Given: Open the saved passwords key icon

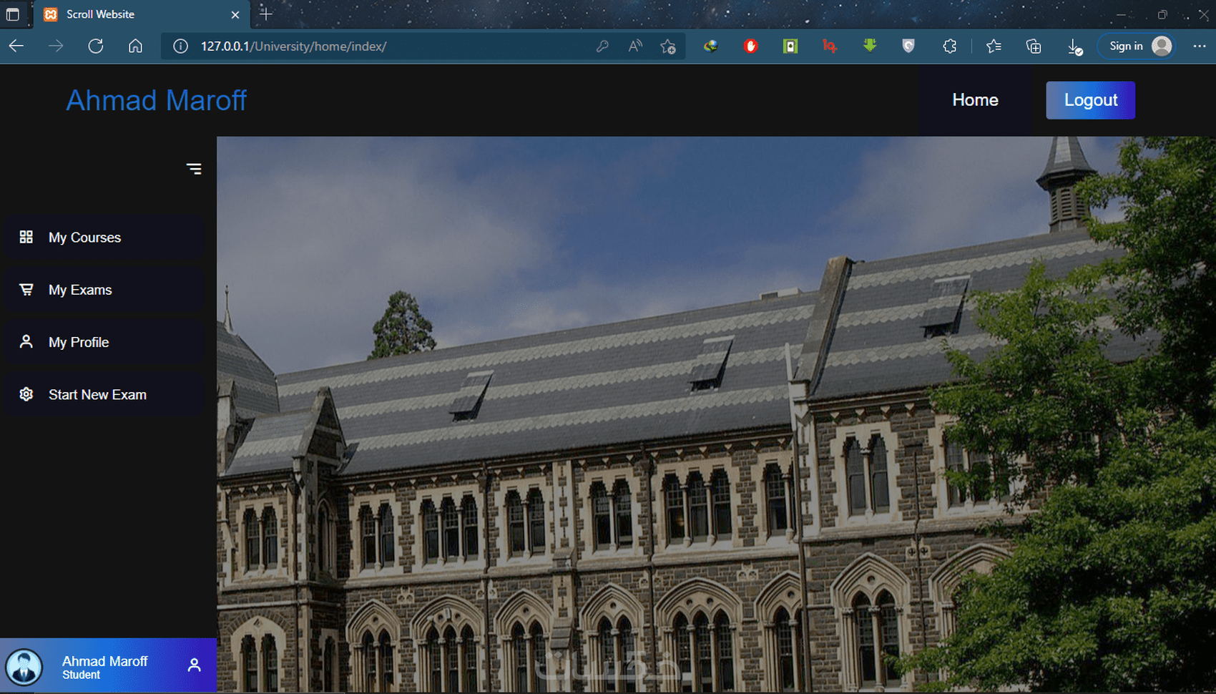Looking at the screenshot, I should point(602,47).
